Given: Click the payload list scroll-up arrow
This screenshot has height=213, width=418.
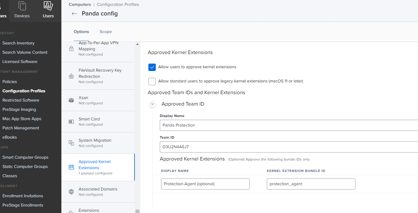Looking at the screenshot, I should tap(138, 44).
